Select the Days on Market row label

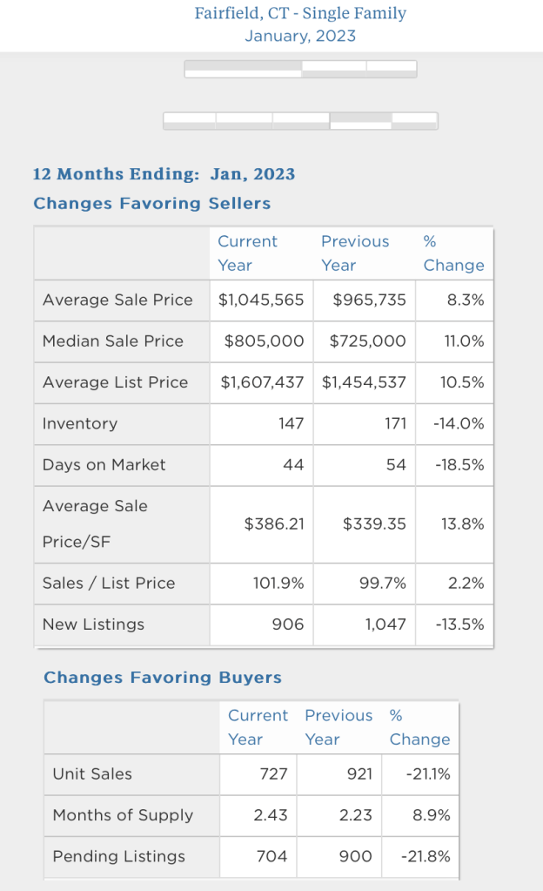[x=104, y=465]
